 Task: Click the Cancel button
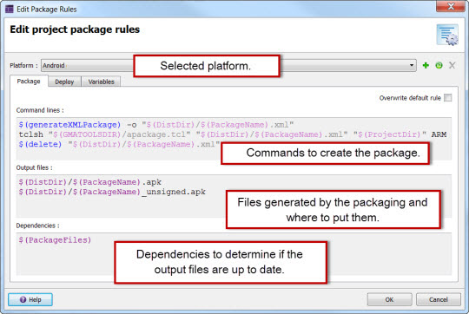(x=439, y=299)
